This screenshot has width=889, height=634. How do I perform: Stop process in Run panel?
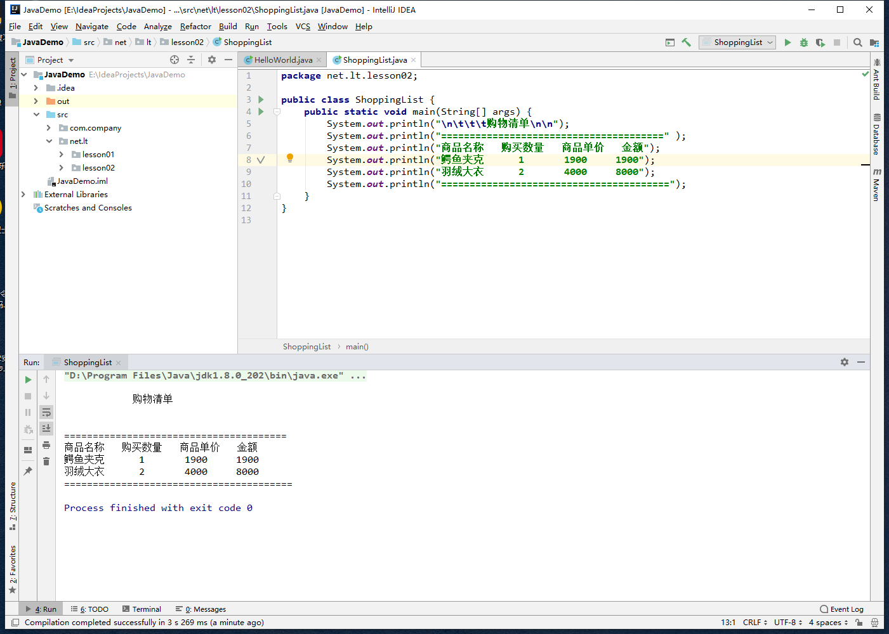28,396
